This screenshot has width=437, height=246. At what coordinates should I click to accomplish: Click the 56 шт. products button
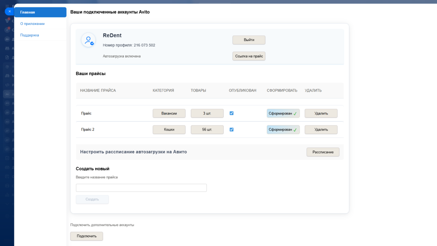pyautogui.click(x=207, y=130)
